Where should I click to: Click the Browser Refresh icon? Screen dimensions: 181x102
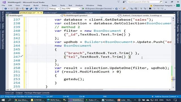[117, 9]
